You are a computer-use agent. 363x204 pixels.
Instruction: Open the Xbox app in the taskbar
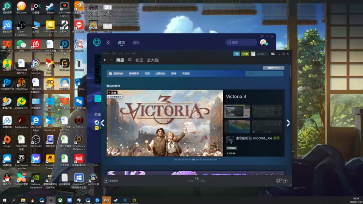click(60, 200)
